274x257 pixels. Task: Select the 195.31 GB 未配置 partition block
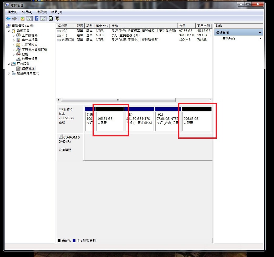(x=110, y=119)
